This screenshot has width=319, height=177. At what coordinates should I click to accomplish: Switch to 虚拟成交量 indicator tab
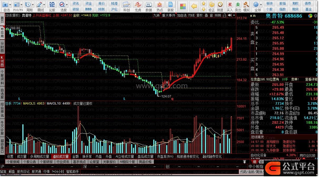61,156
